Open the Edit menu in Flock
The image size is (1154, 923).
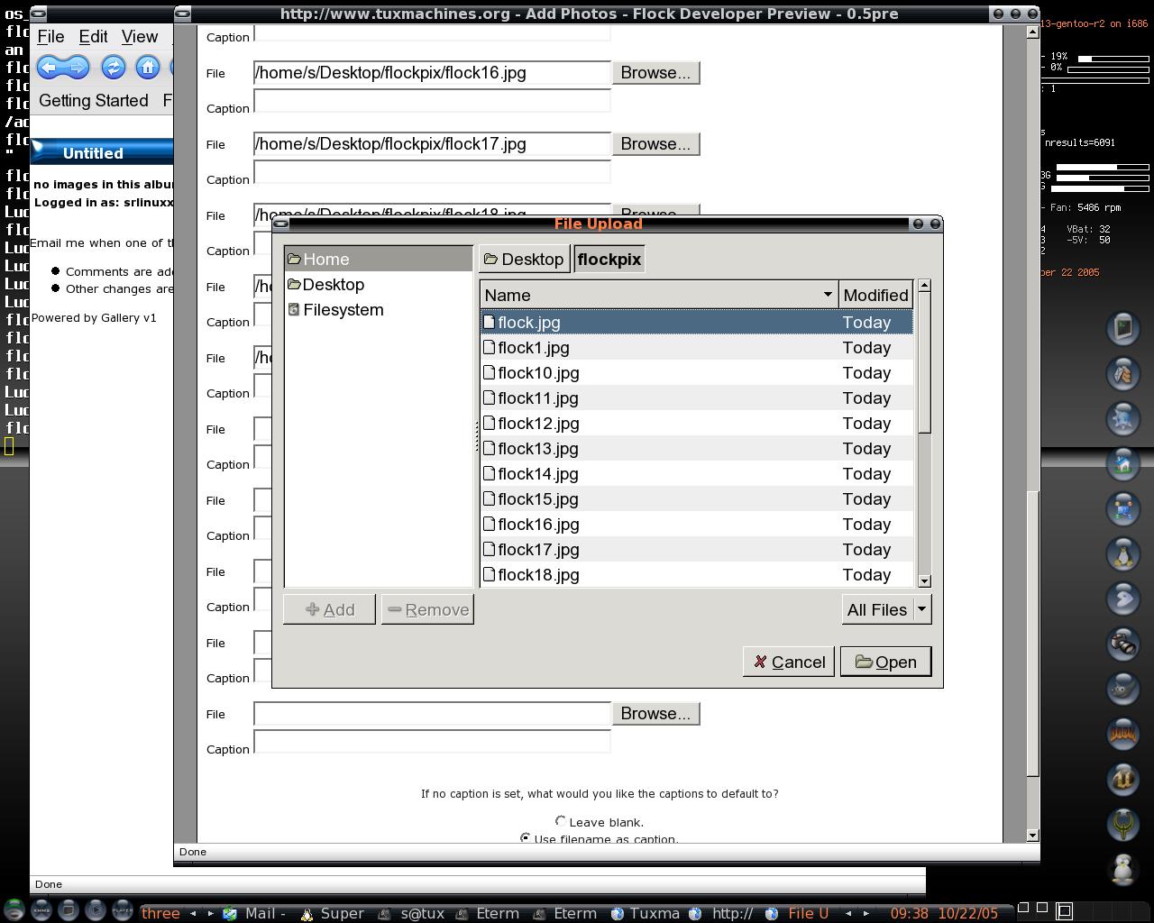click(x=94, y=37)
